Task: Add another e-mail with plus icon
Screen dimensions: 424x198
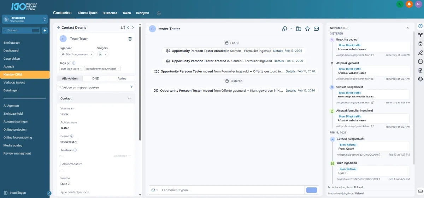Action: (72, 136)
